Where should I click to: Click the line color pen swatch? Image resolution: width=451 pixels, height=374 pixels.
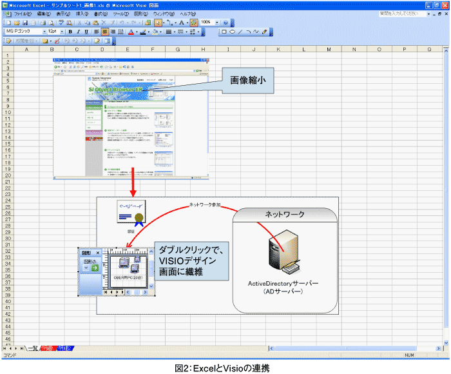143,32
